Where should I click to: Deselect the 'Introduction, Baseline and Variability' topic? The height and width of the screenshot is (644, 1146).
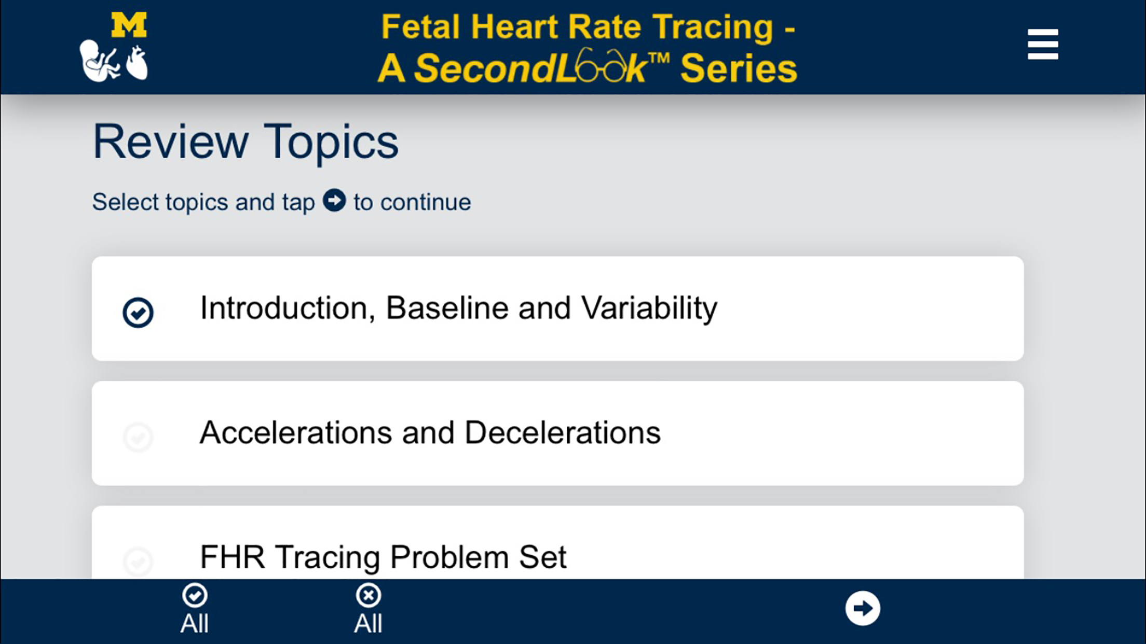138,313
